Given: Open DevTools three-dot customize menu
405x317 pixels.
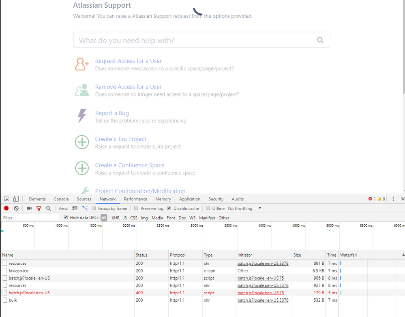Looking at the screenshot, I should (393, 199).
